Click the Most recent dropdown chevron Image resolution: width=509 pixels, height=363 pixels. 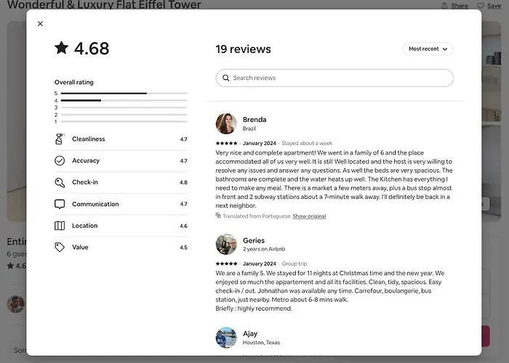coord(445,49)
